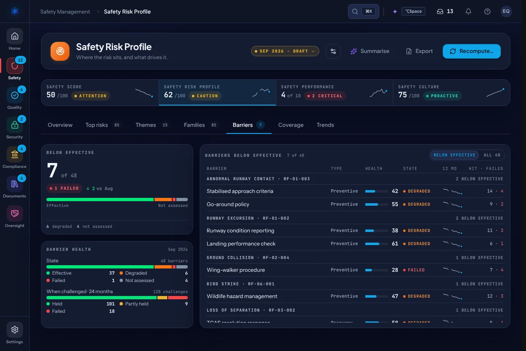The image size is (526, 351).
Task: Click the orange Safety Risk Profile target icon
Action: [x=60, y=51]
